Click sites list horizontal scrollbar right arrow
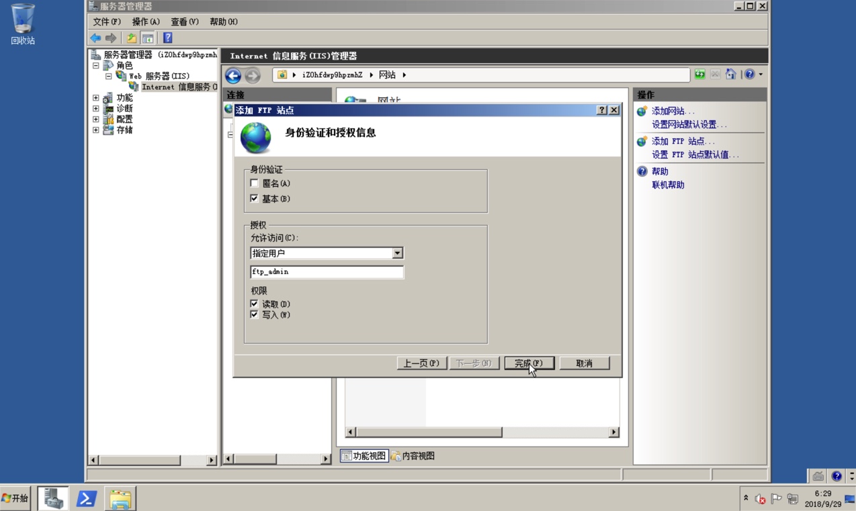This screenshot has height=511, width=856. coord(613,432)
